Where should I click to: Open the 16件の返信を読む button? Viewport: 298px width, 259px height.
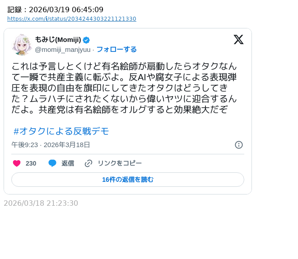tap(128, 180)
